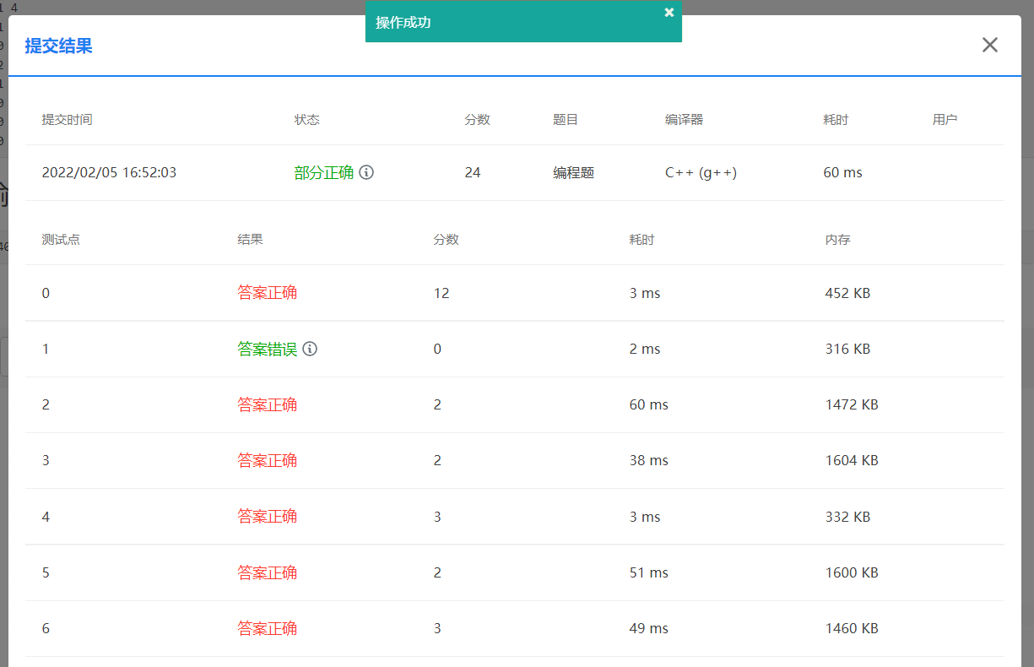Click the C++ (g++) compiler cell
The width and height of the screenshot is (1034, 667).
coord(701,172)
